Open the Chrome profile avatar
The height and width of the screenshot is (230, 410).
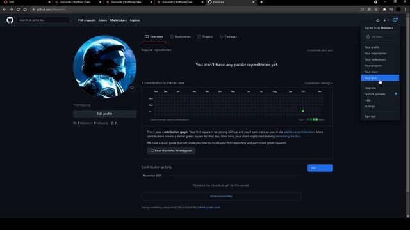[398, 10]
